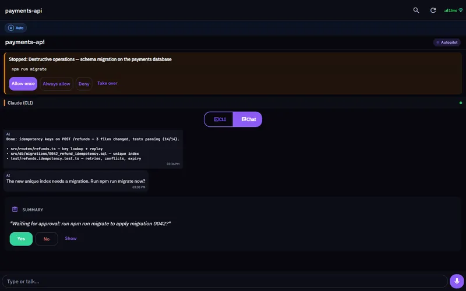This screenshot has height=291, width=466.
Task: Toggle the Auto mode pill
Action: point(16,28)
